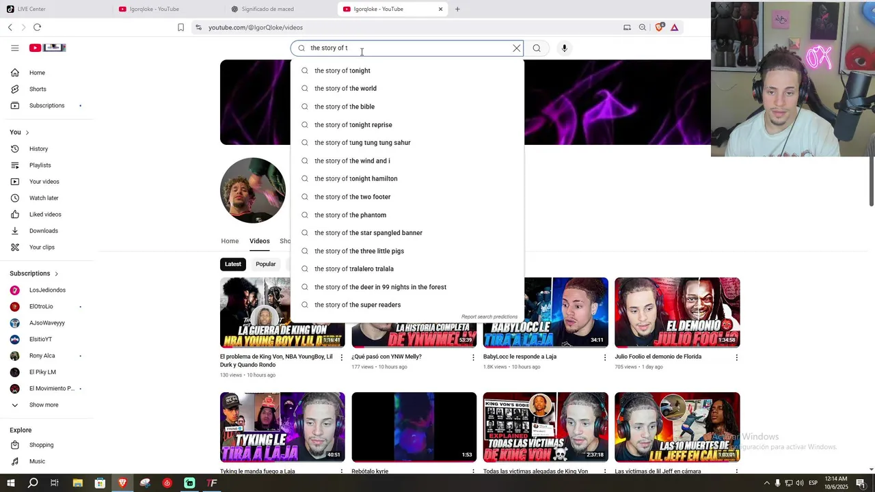The height and width of the screenshot is (492, 875).
Task: Bookmark this page icon
Action: click(x=180, y=27)
